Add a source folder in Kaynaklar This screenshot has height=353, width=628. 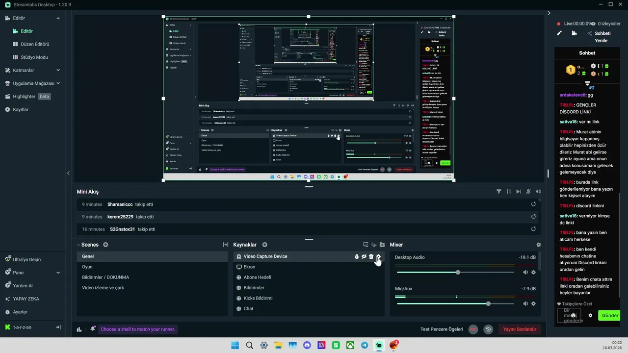(x=382, y=245)
